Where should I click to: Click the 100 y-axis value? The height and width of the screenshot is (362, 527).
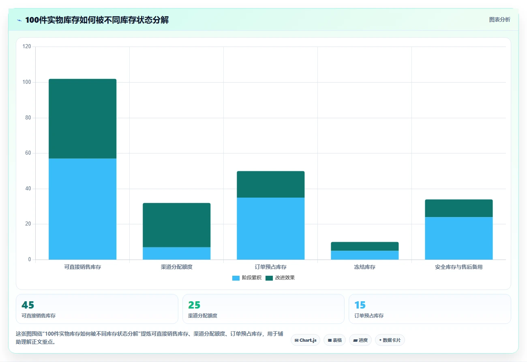(x=27, y=82)
